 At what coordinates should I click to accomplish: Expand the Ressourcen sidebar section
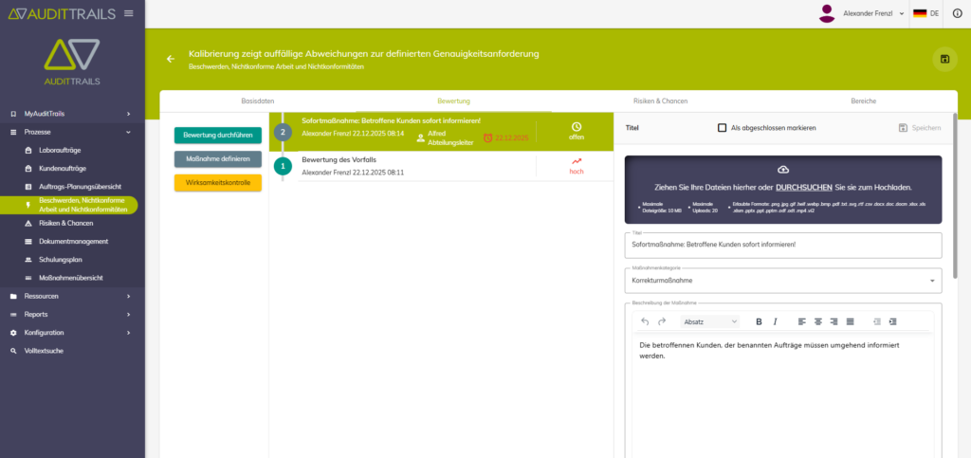coord(70,296)
